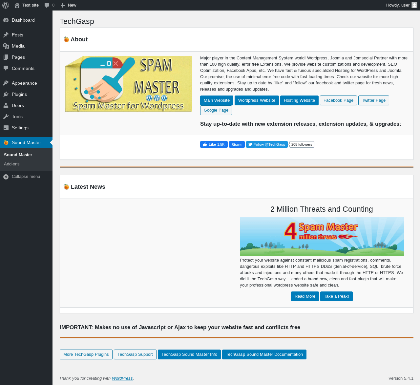Click the Pages icon in sidebar
420x385 pixels.
[x=6, y=57]
